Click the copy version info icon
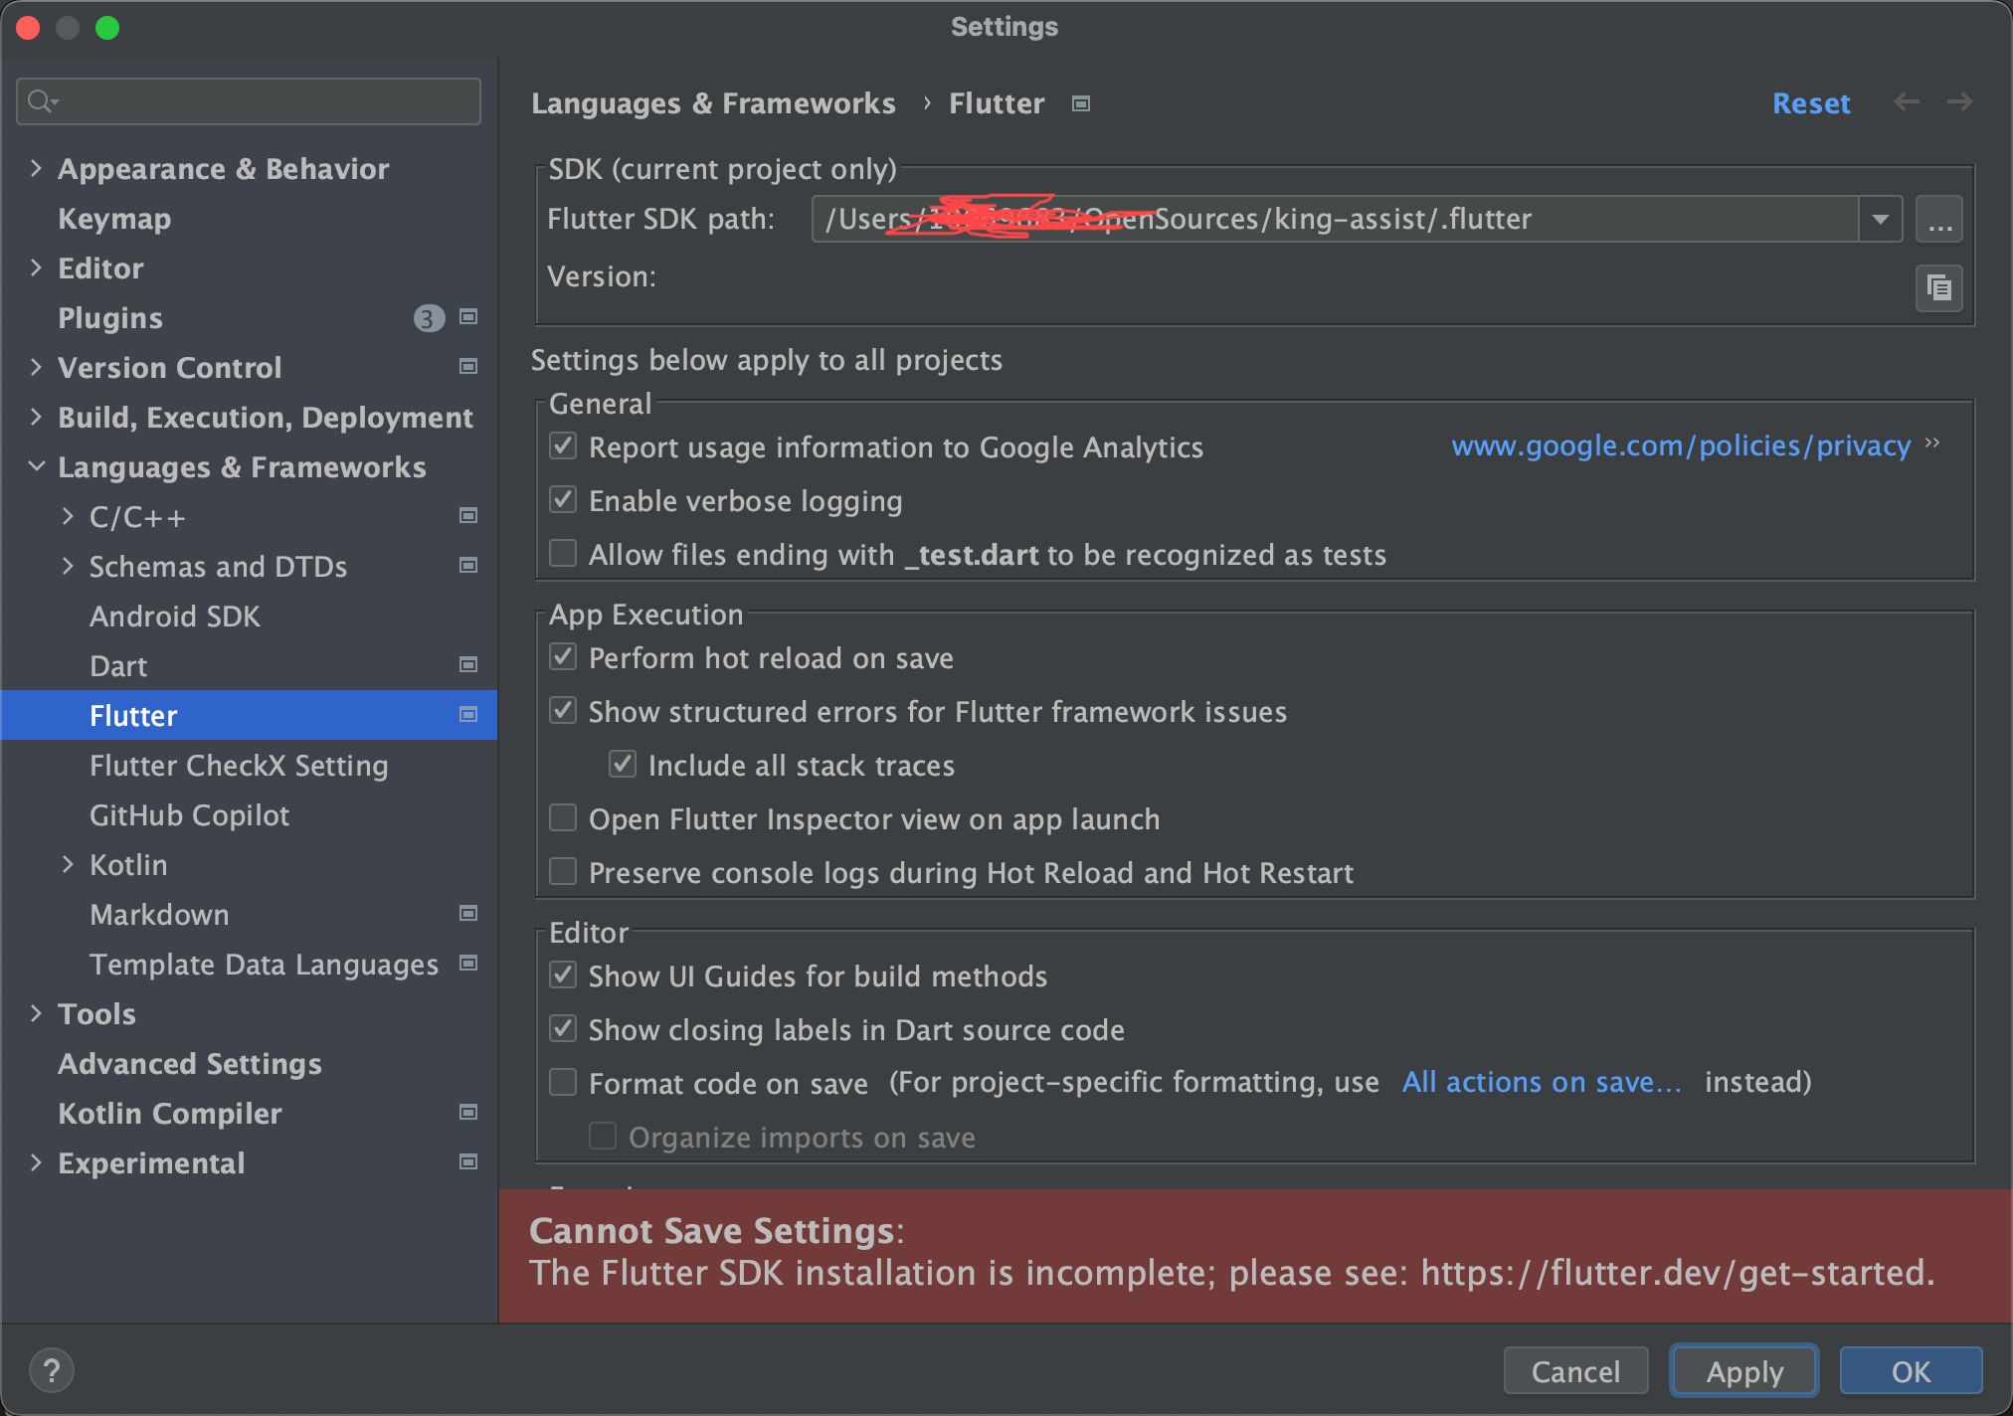Image resolution: width=2013 pixels, height=1416 pixels. [x=1938, y=288]
